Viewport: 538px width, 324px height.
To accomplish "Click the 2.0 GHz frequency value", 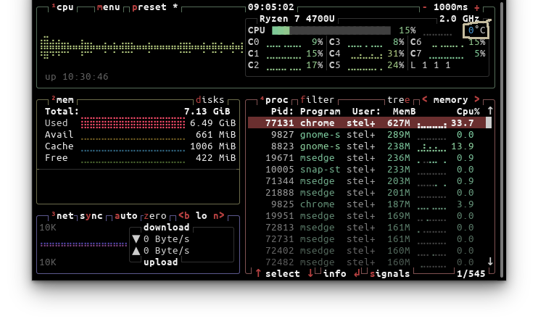I will tap(460, 19).
